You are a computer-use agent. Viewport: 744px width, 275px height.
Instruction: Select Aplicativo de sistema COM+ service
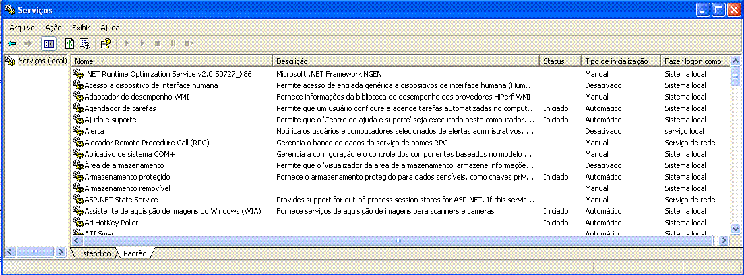pyautogui.click(x=129, y=154)
